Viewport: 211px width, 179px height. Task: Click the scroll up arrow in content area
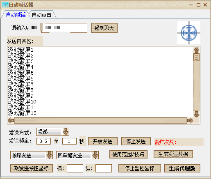click(x=197, y=50)
